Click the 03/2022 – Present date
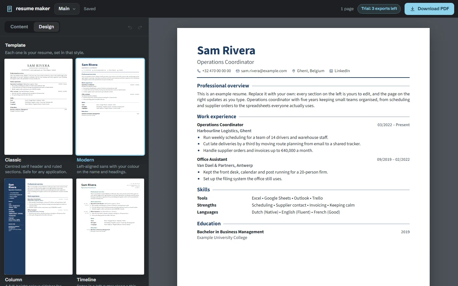 click(x=393, y=125)
